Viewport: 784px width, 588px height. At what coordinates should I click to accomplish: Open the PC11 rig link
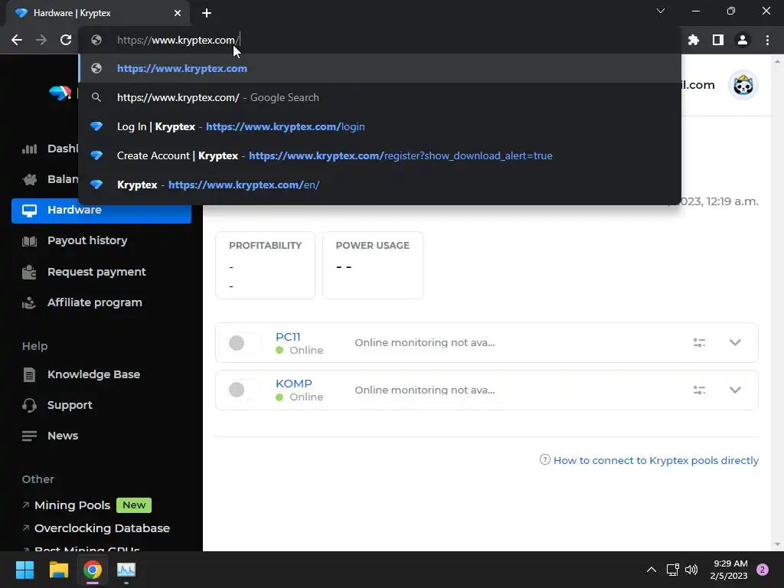click(x=288, y=337)
